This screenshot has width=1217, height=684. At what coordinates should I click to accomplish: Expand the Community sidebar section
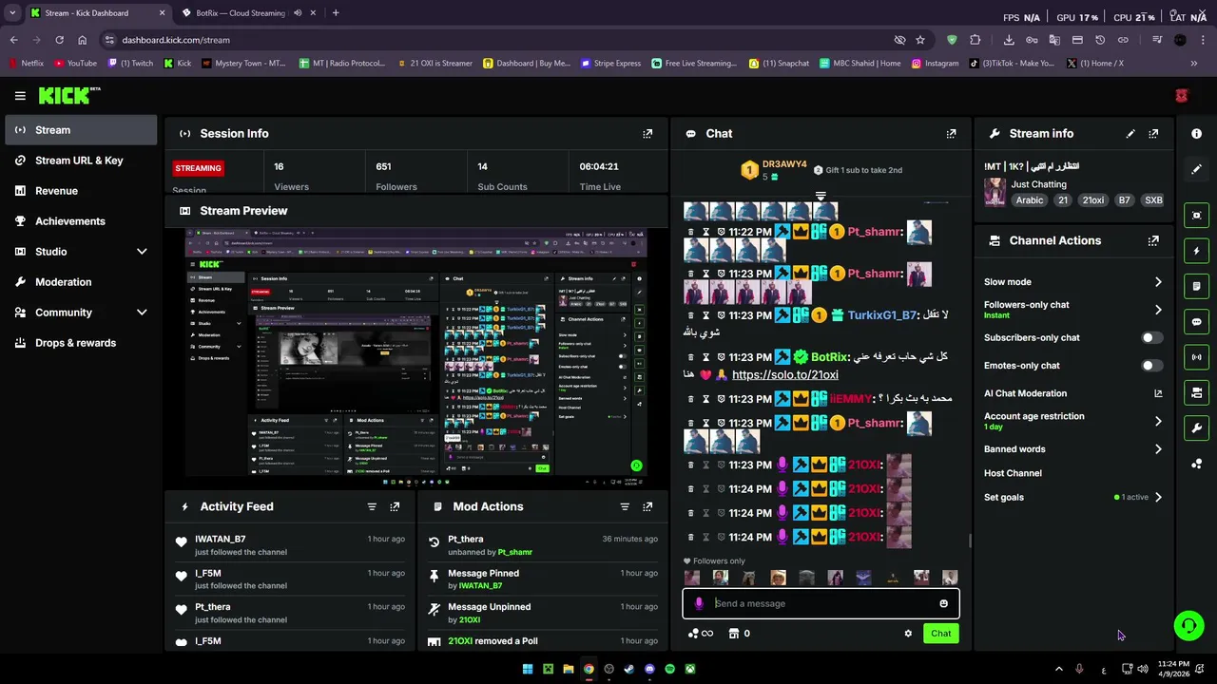[x=142, y=313]
